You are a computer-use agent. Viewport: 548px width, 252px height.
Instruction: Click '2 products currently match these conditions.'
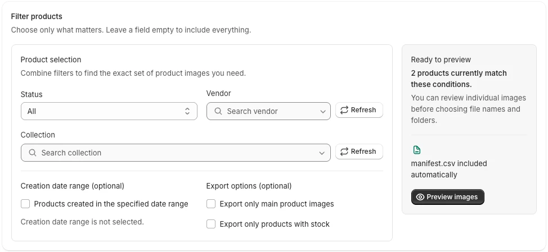(x=459, y=79)
